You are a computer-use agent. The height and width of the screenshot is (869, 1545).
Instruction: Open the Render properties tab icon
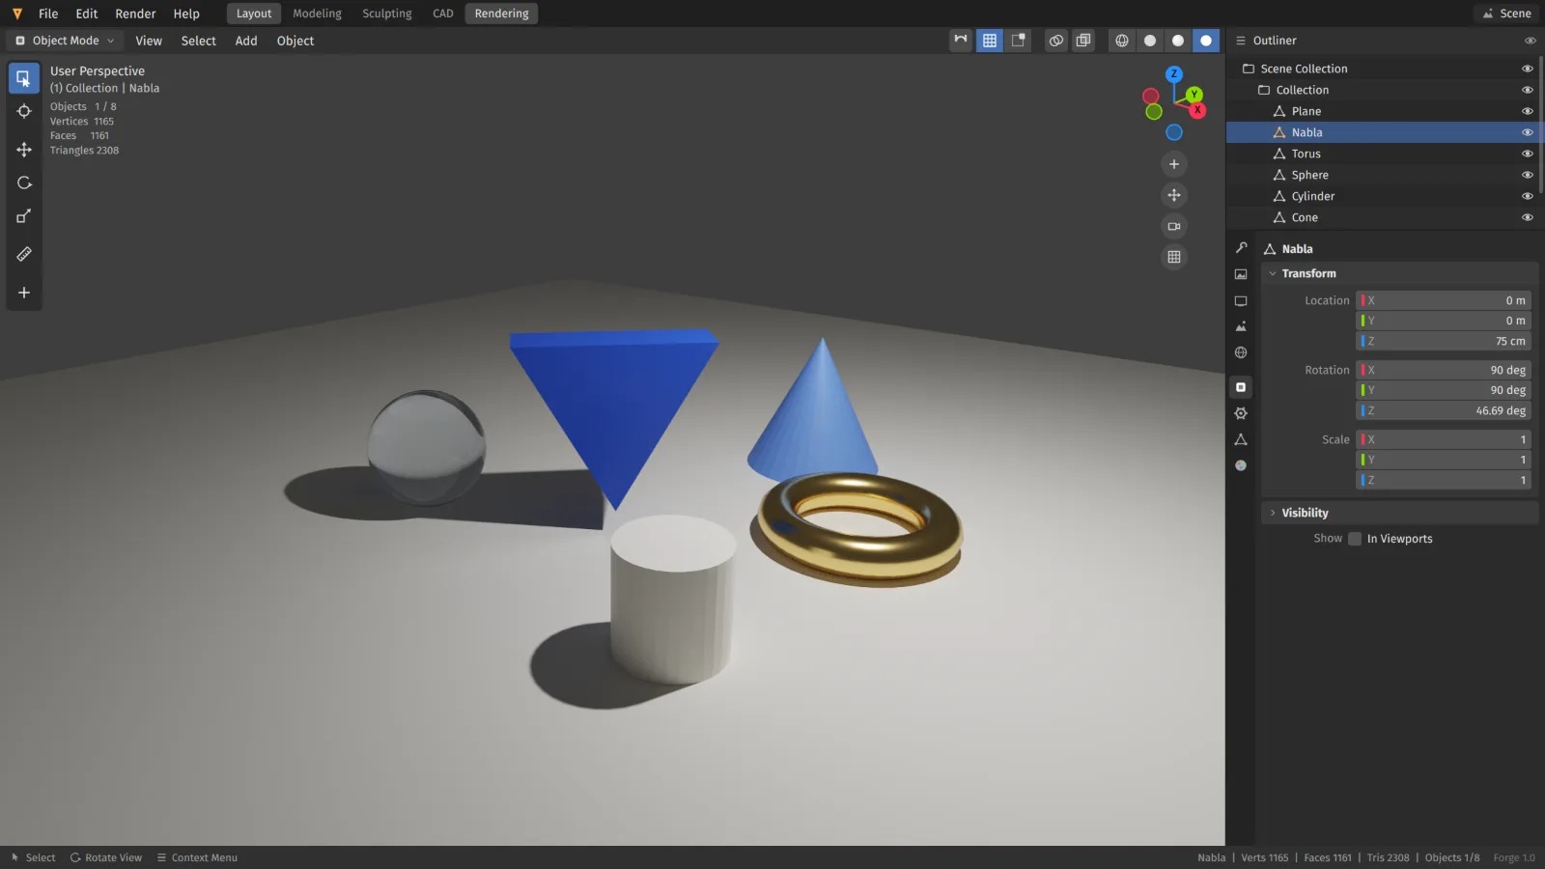[1241, 274]
